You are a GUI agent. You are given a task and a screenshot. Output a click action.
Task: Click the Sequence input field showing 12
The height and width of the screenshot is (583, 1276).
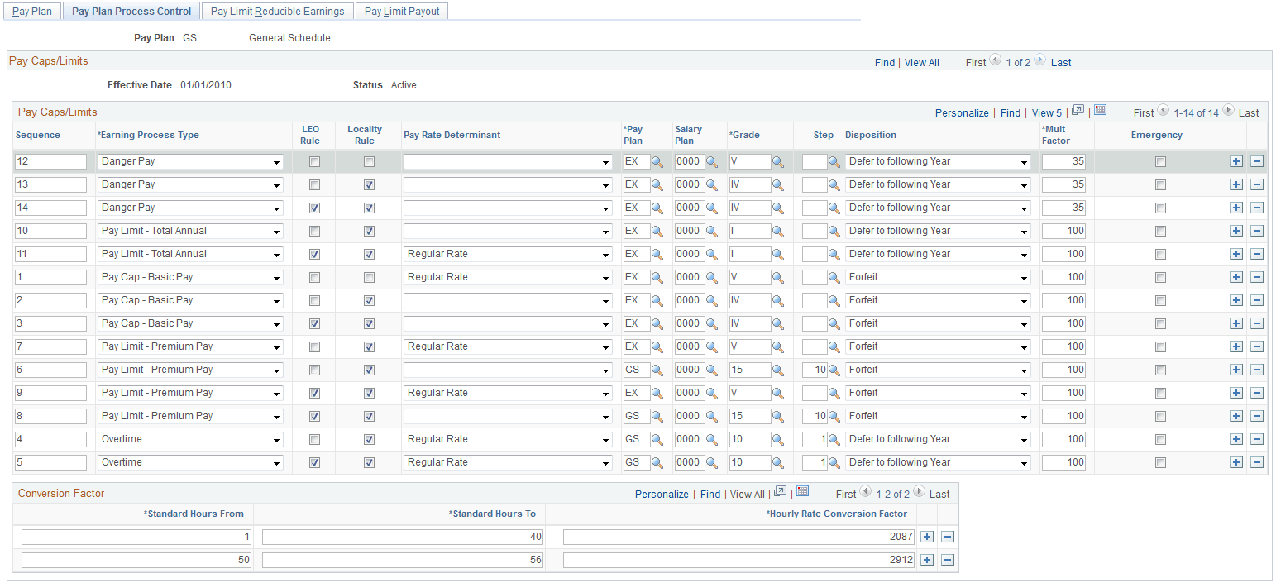[x=50, y=161]
